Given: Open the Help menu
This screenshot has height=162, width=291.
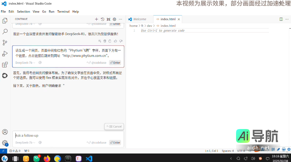Looking at the screenshot, I should click(x=75, y=11).
